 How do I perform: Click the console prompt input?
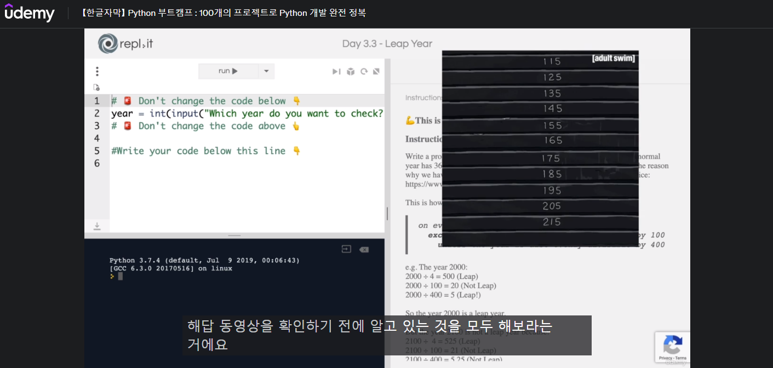[121, 277]
